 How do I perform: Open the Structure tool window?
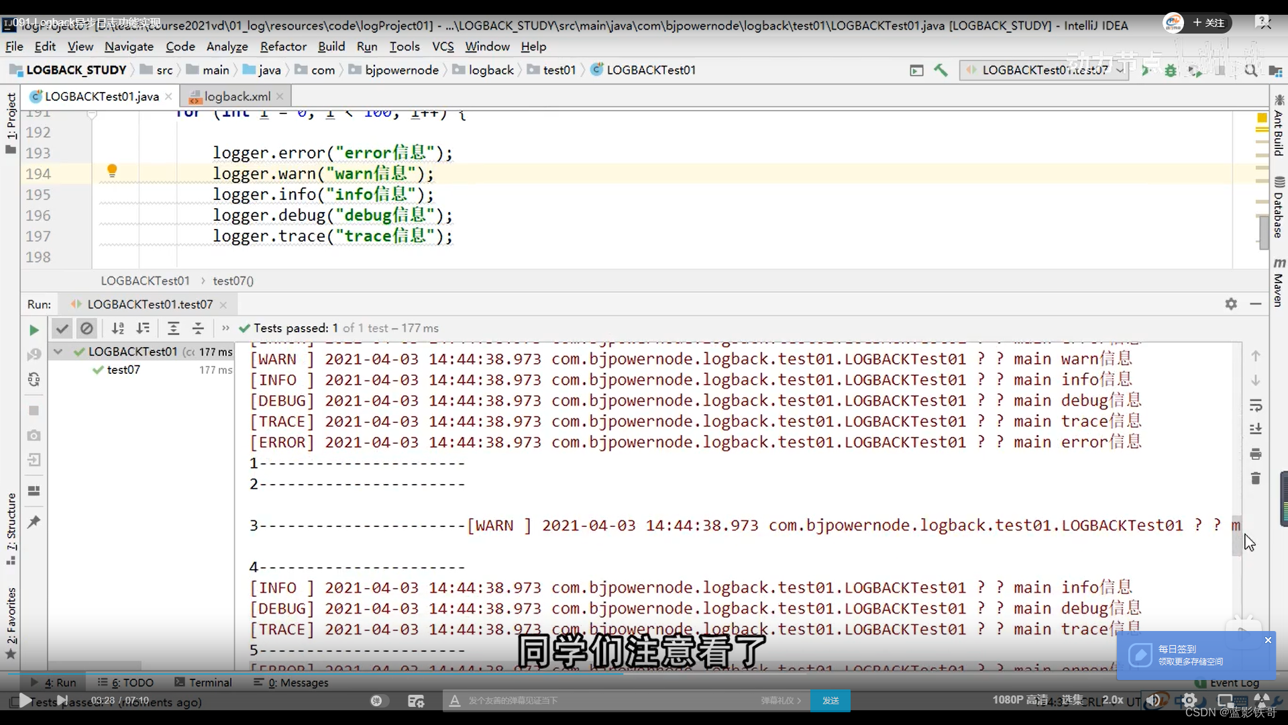click(x=11, y=528)
